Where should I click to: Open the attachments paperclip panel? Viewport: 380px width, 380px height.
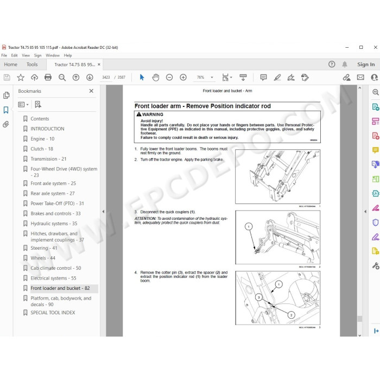[6, 124]
